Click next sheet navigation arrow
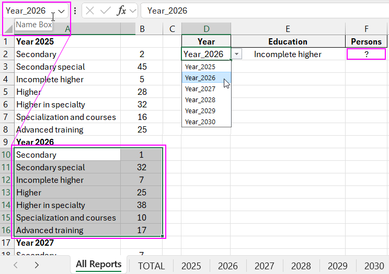Image resolution: width=389 pixels, height=274 pixels. (37, 265)
